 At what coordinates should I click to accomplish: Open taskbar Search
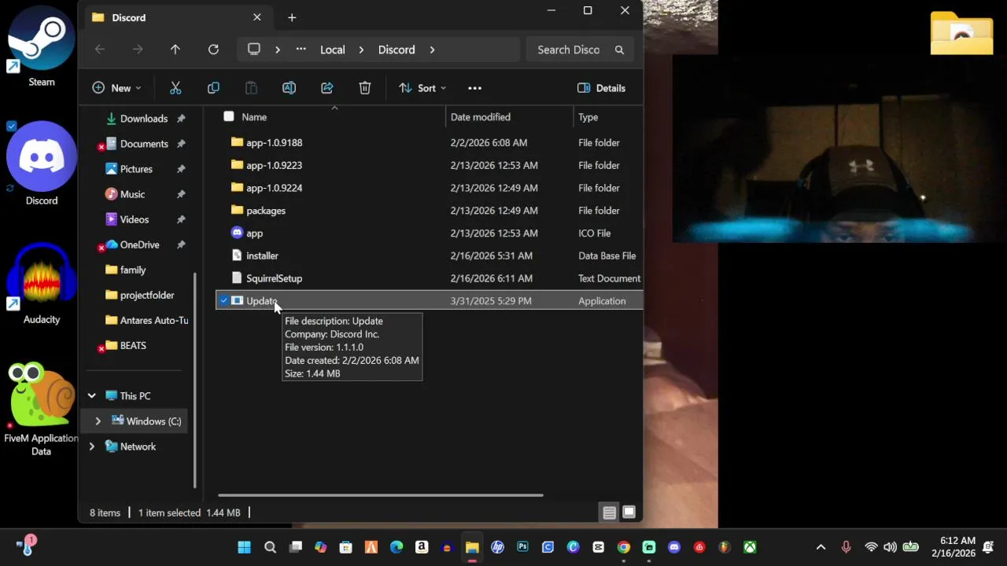270,547
